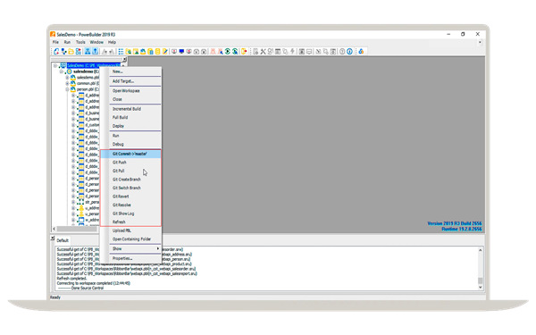Expand the u_addres user object node
The height and width of the screenshot is (335, 536).
pos(73,208)
